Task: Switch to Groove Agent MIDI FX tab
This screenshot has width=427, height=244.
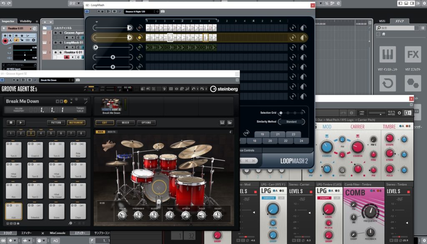Action: [x=112, y=132]
